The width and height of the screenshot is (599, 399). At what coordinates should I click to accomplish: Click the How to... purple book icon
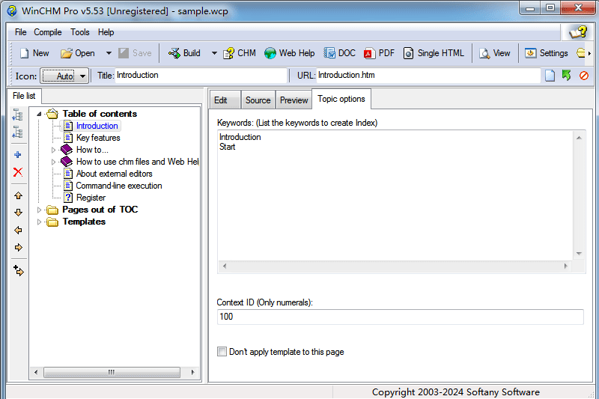point(67,149)
